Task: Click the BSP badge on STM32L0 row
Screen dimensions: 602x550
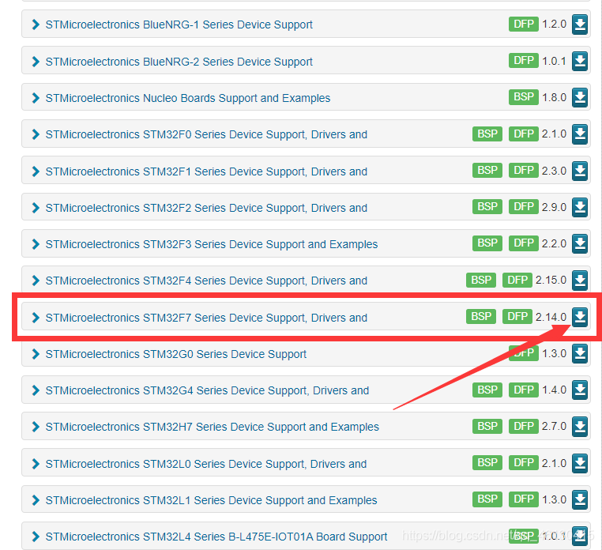Action: click(487, 463)
